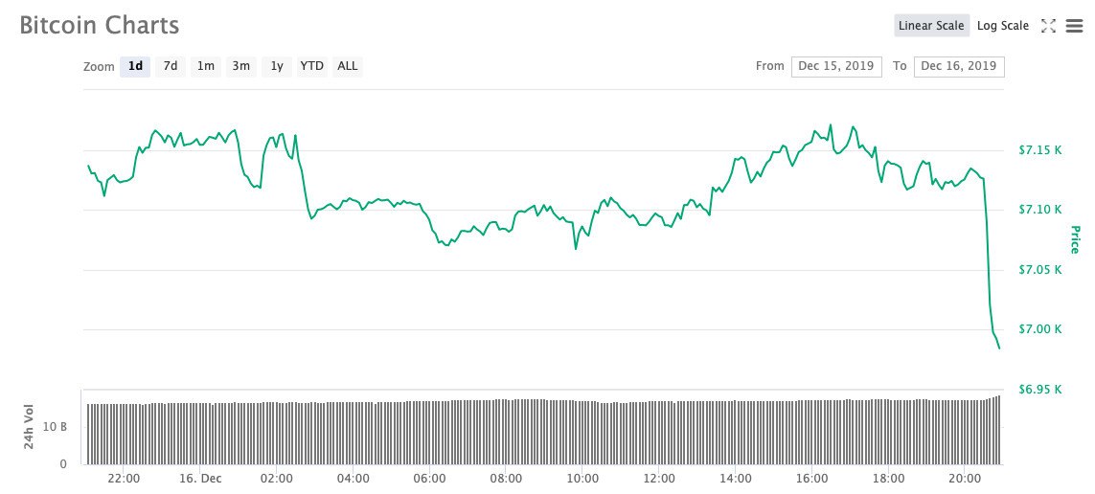Click the price line's final drop point

(x=999, y=348)
